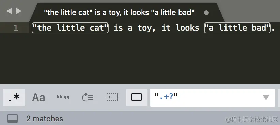Click the "2 matches" status text

[45, 119]
